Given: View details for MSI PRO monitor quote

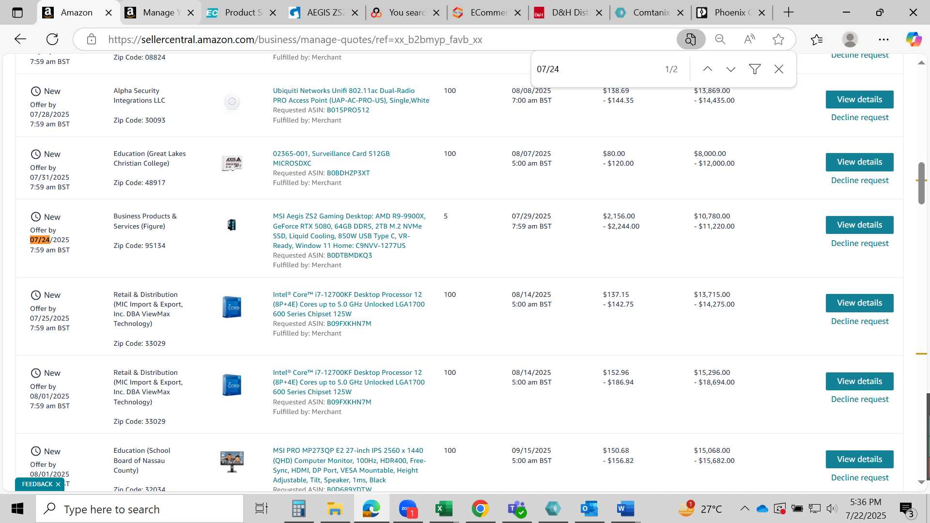Looking at the screenshot, I should coord(859,459).
